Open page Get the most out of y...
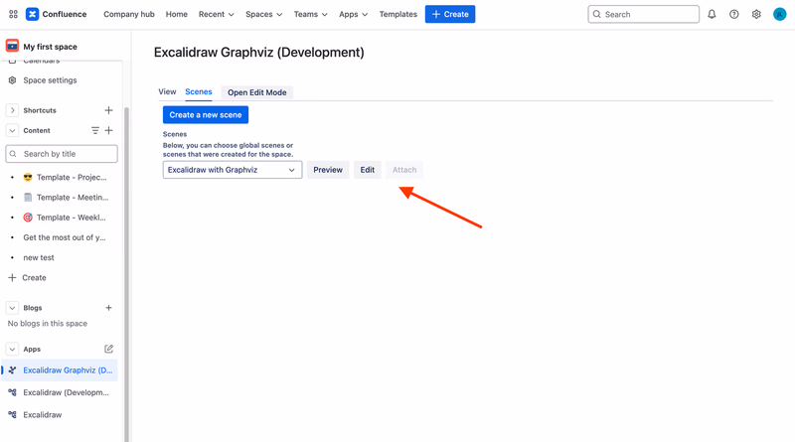 click(x=65, y=237)
